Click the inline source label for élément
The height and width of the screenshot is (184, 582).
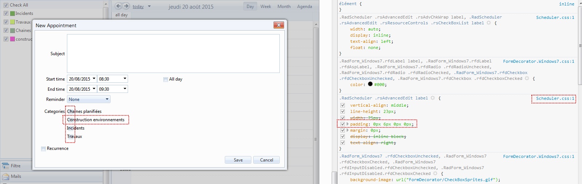pos(567,4)
